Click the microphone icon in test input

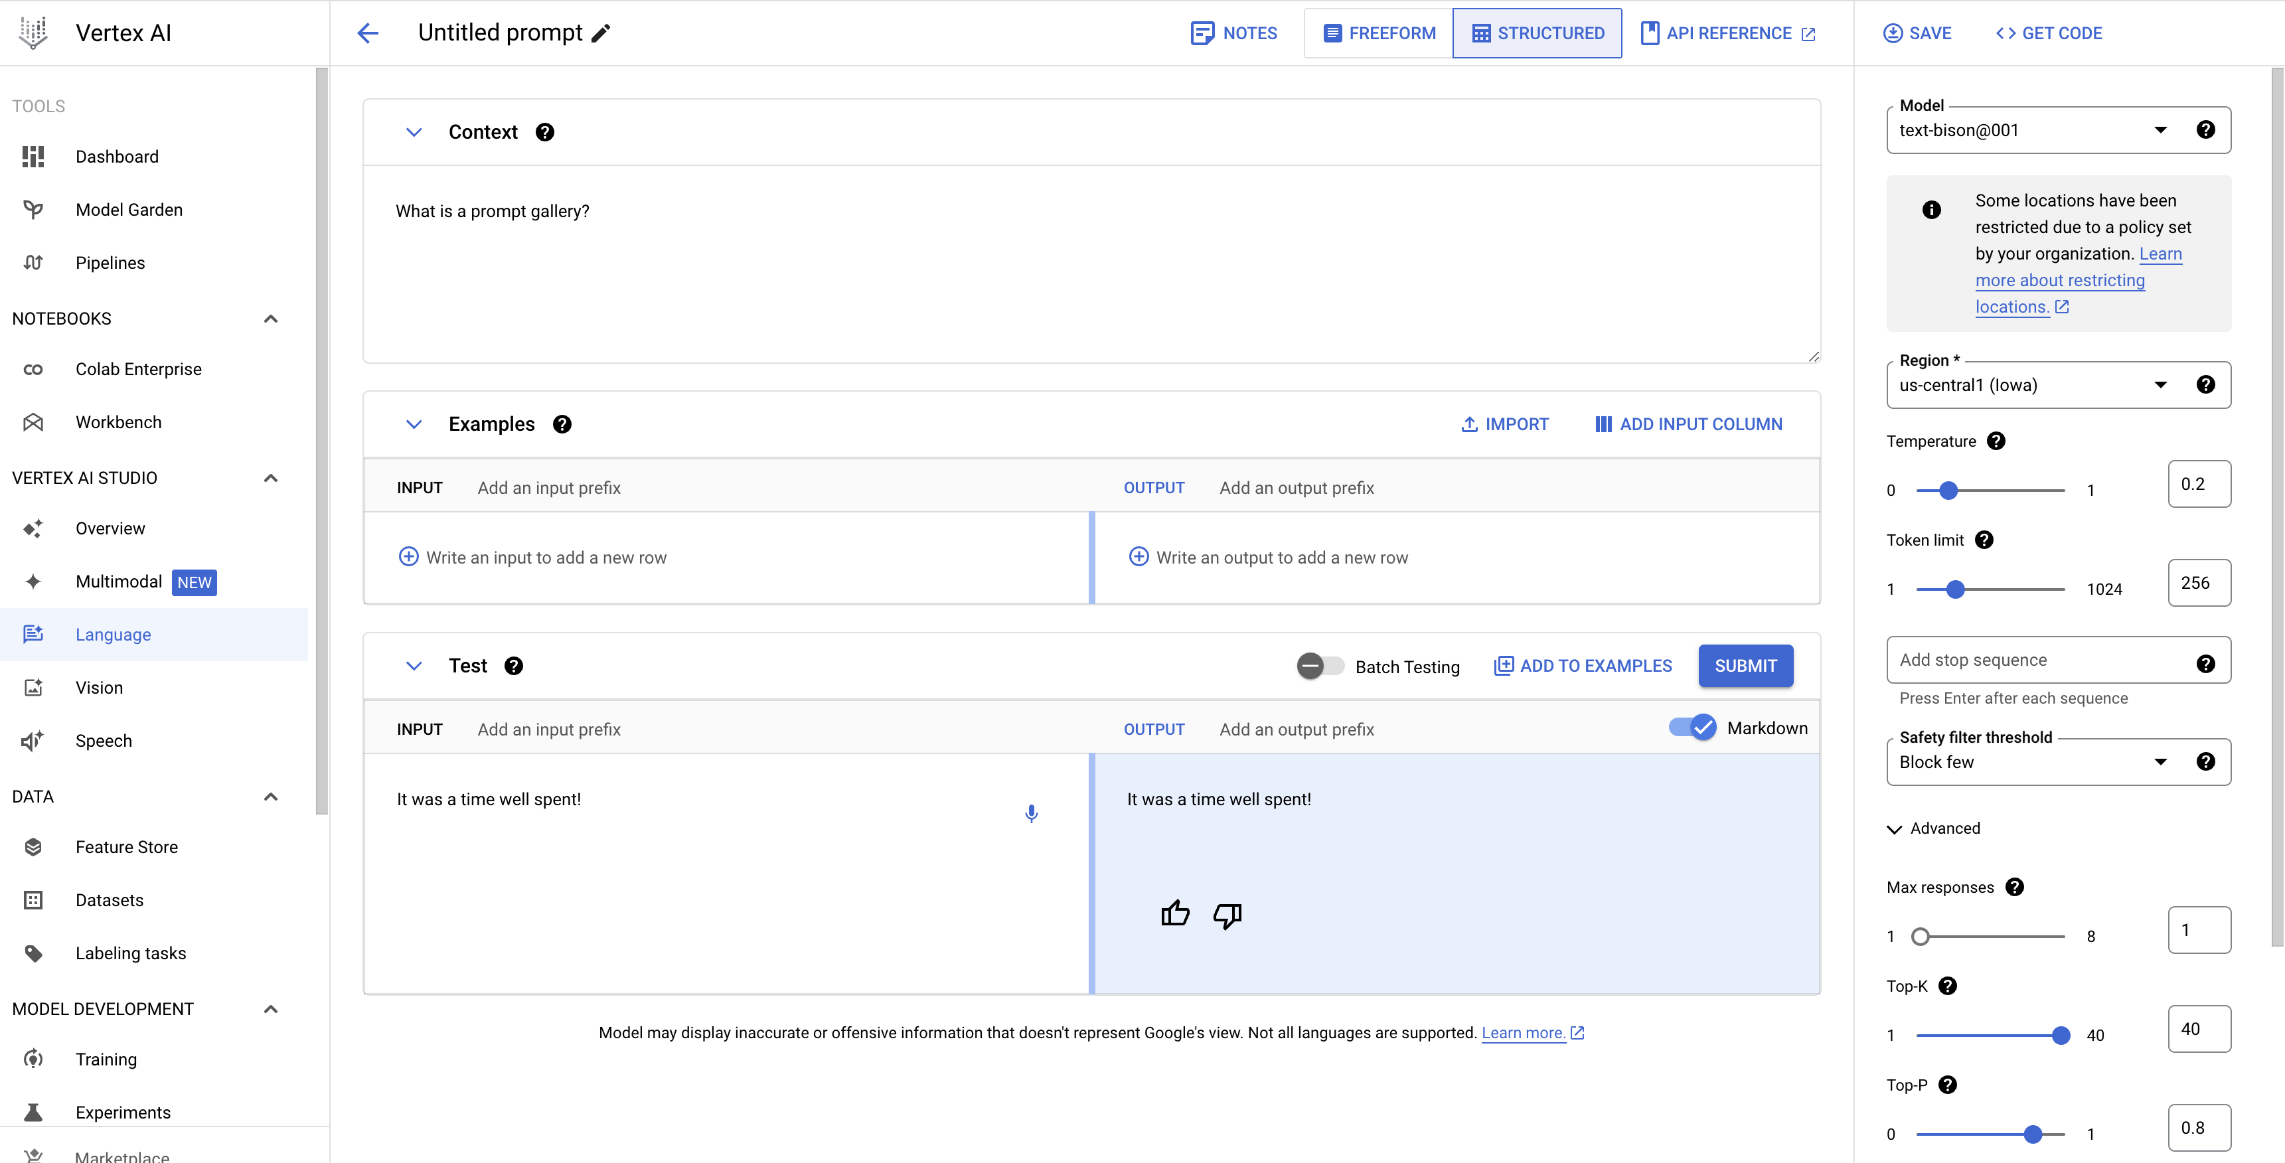pyautogui.click(x=1031, y=813)
